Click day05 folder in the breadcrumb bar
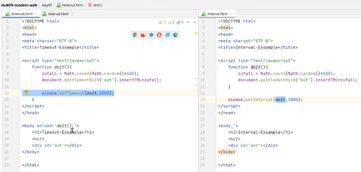This screenshot has width=361, height=172. [x=47, y=5]
